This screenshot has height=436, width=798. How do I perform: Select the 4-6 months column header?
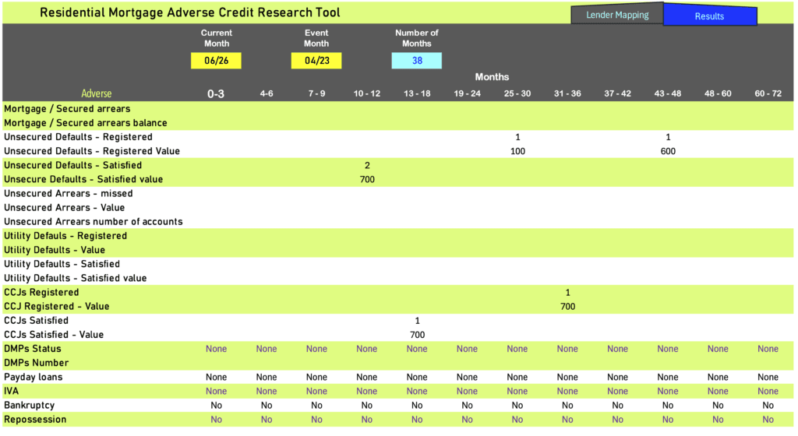[267, 93]
